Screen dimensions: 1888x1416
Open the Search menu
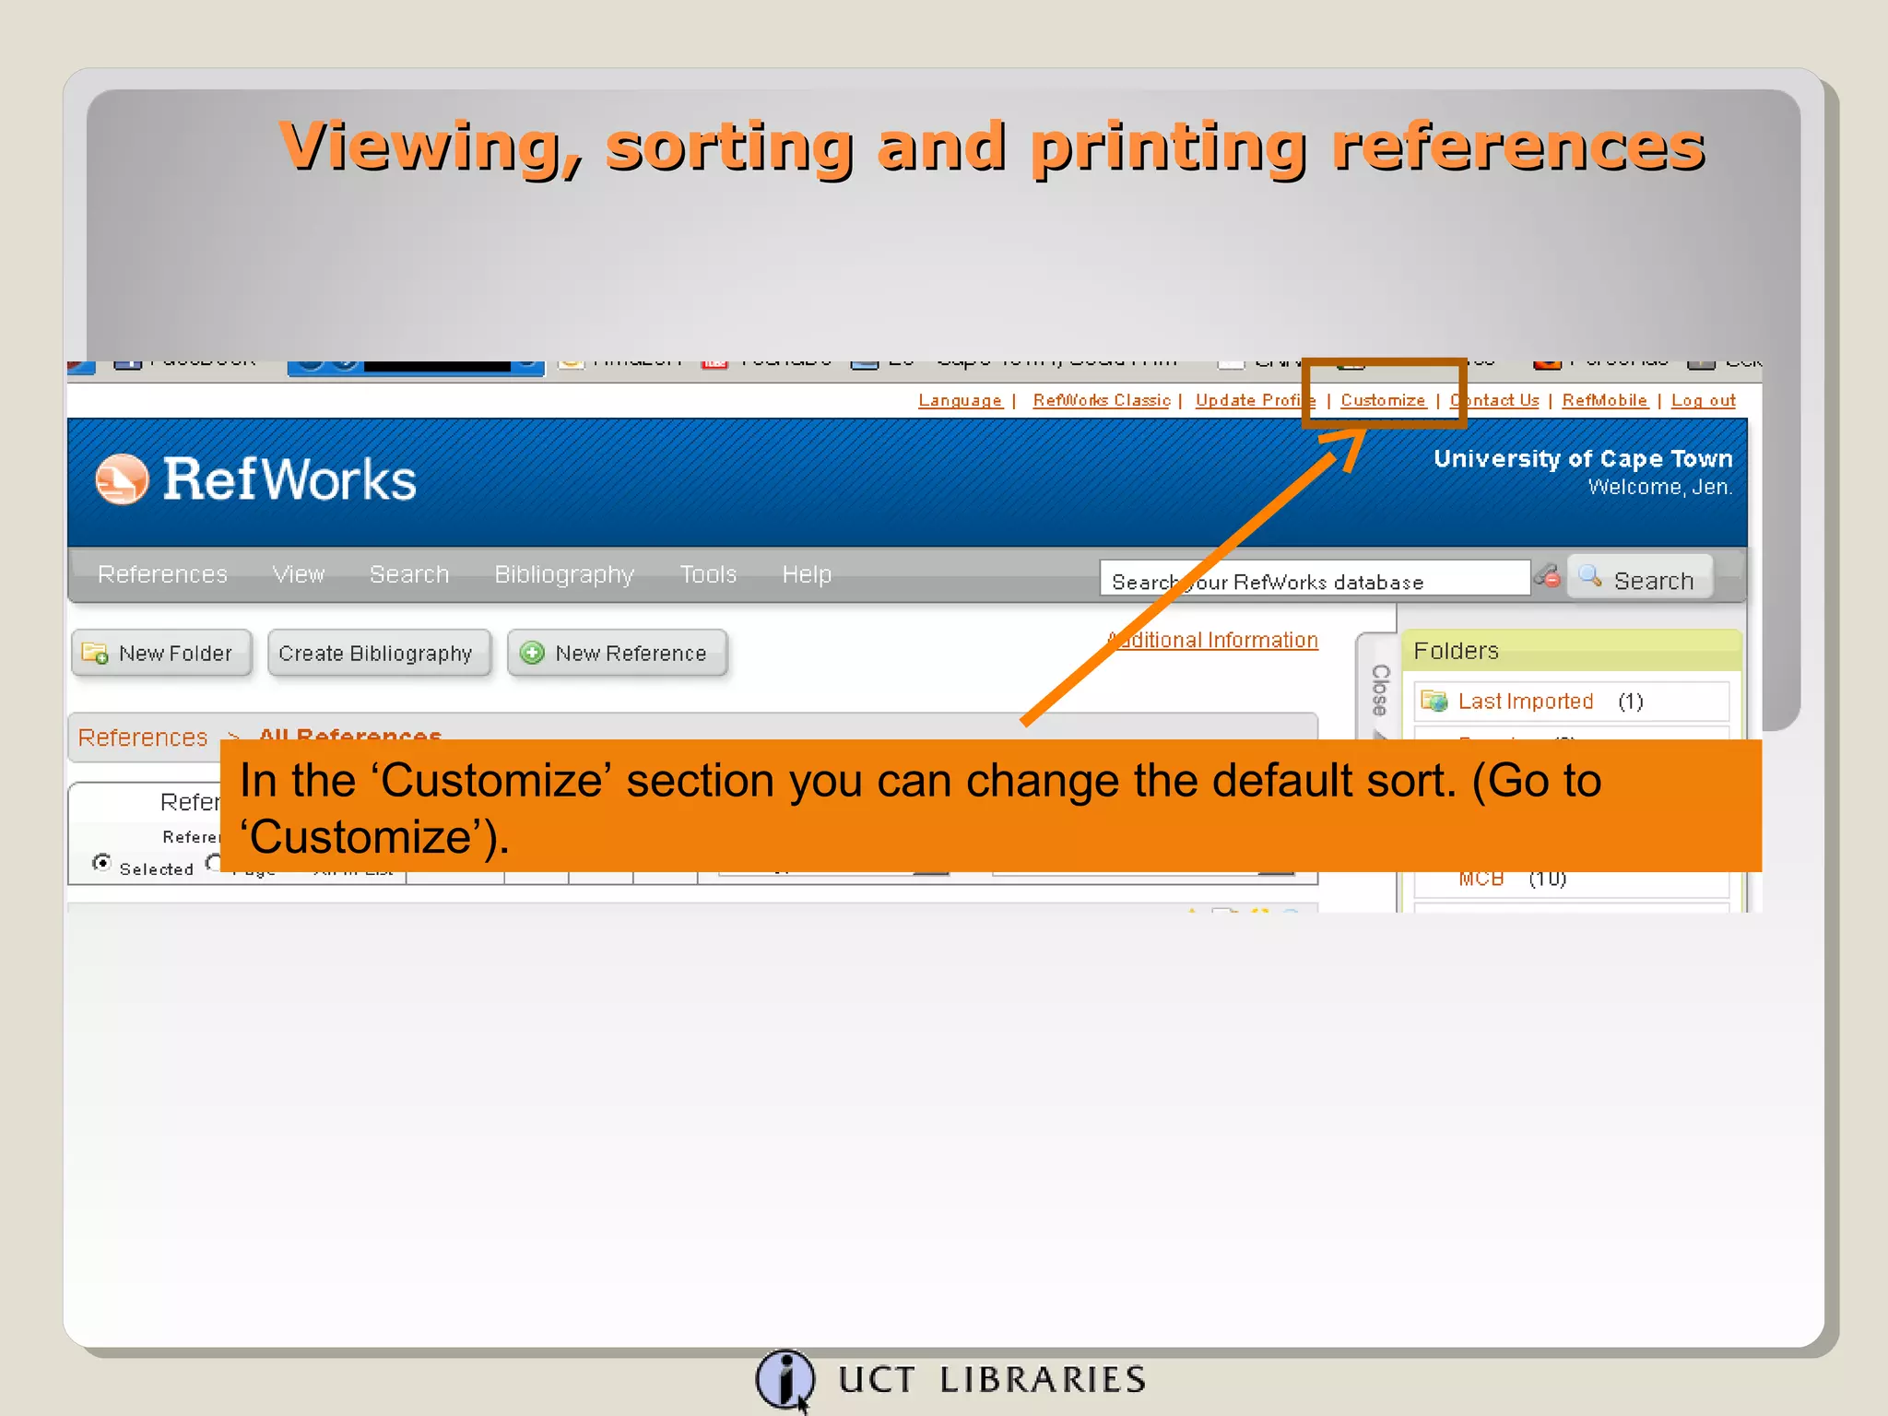click(409, 574)
